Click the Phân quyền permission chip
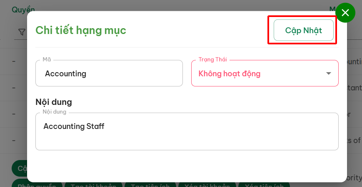This screenshot has height=187, width=362. pos(37,185)
